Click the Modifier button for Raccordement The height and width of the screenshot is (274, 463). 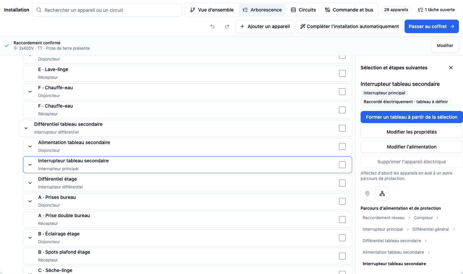coord(445,46)
